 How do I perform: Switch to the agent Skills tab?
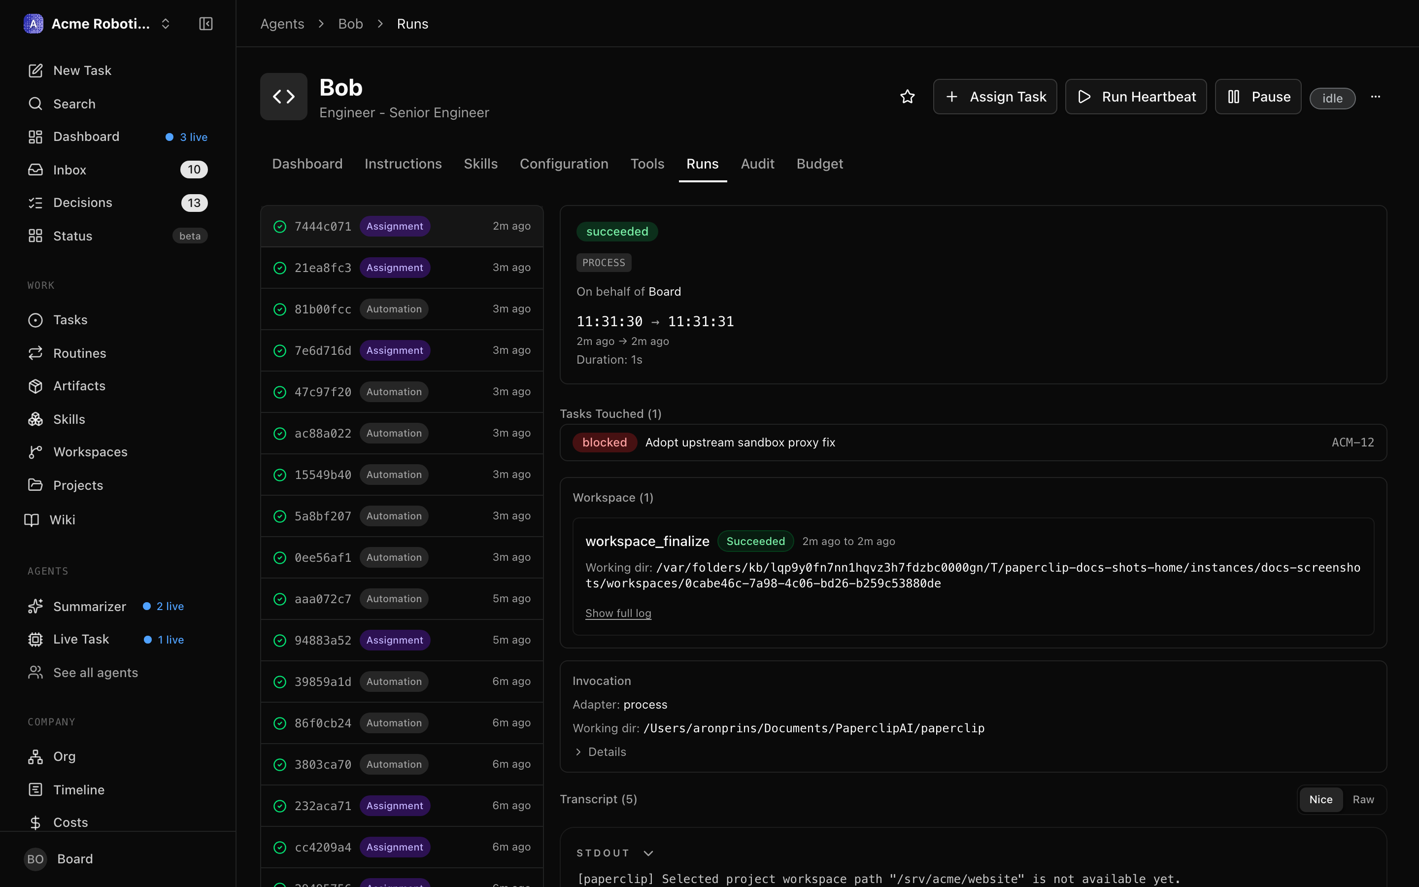pyautogui.click(x=481, y=164)
